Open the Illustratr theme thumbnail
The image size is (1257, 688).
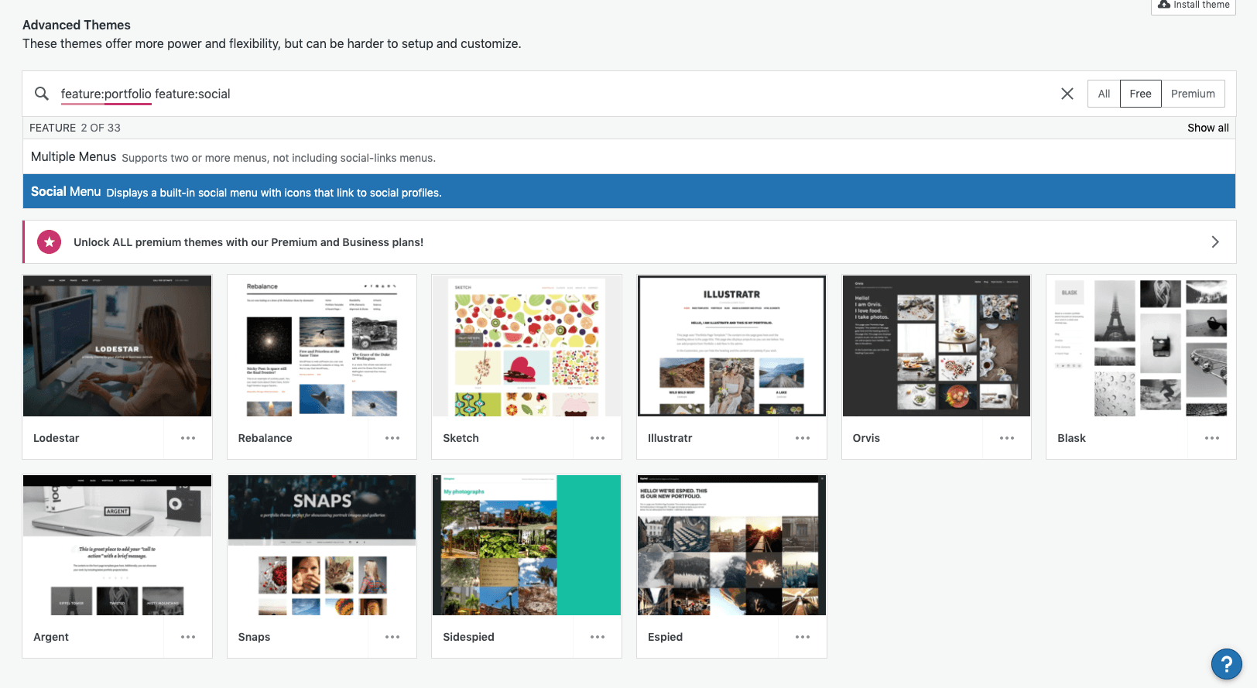[731, 346]
